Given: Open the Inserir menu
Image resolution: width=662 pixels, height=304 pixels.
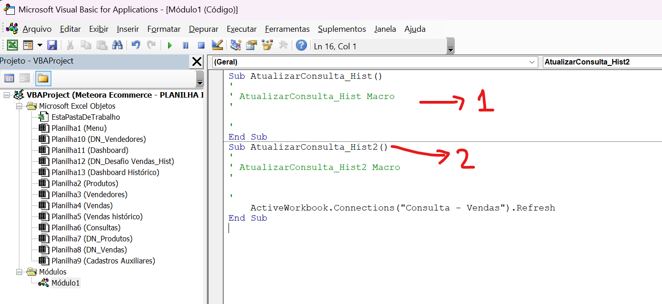Looking at the screenshot, I should [x=128, y=29].
